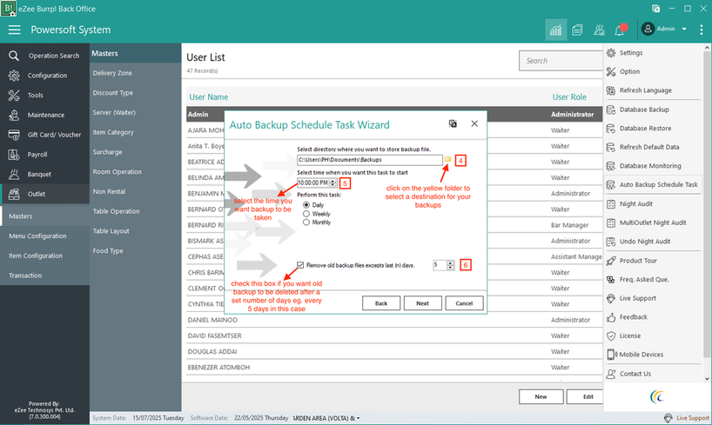Open the sales chart dashboard icon
Screen dimensions: 712x425
554,30
